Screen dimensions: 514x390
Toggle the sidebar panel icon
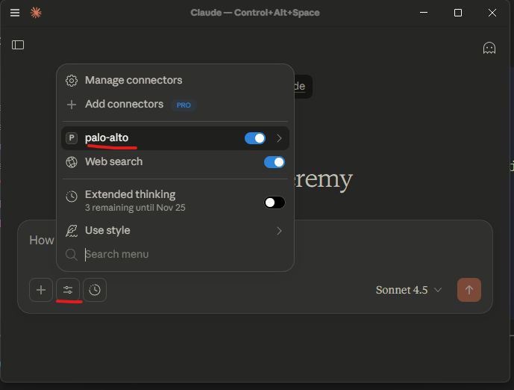(x=18, y=45)
